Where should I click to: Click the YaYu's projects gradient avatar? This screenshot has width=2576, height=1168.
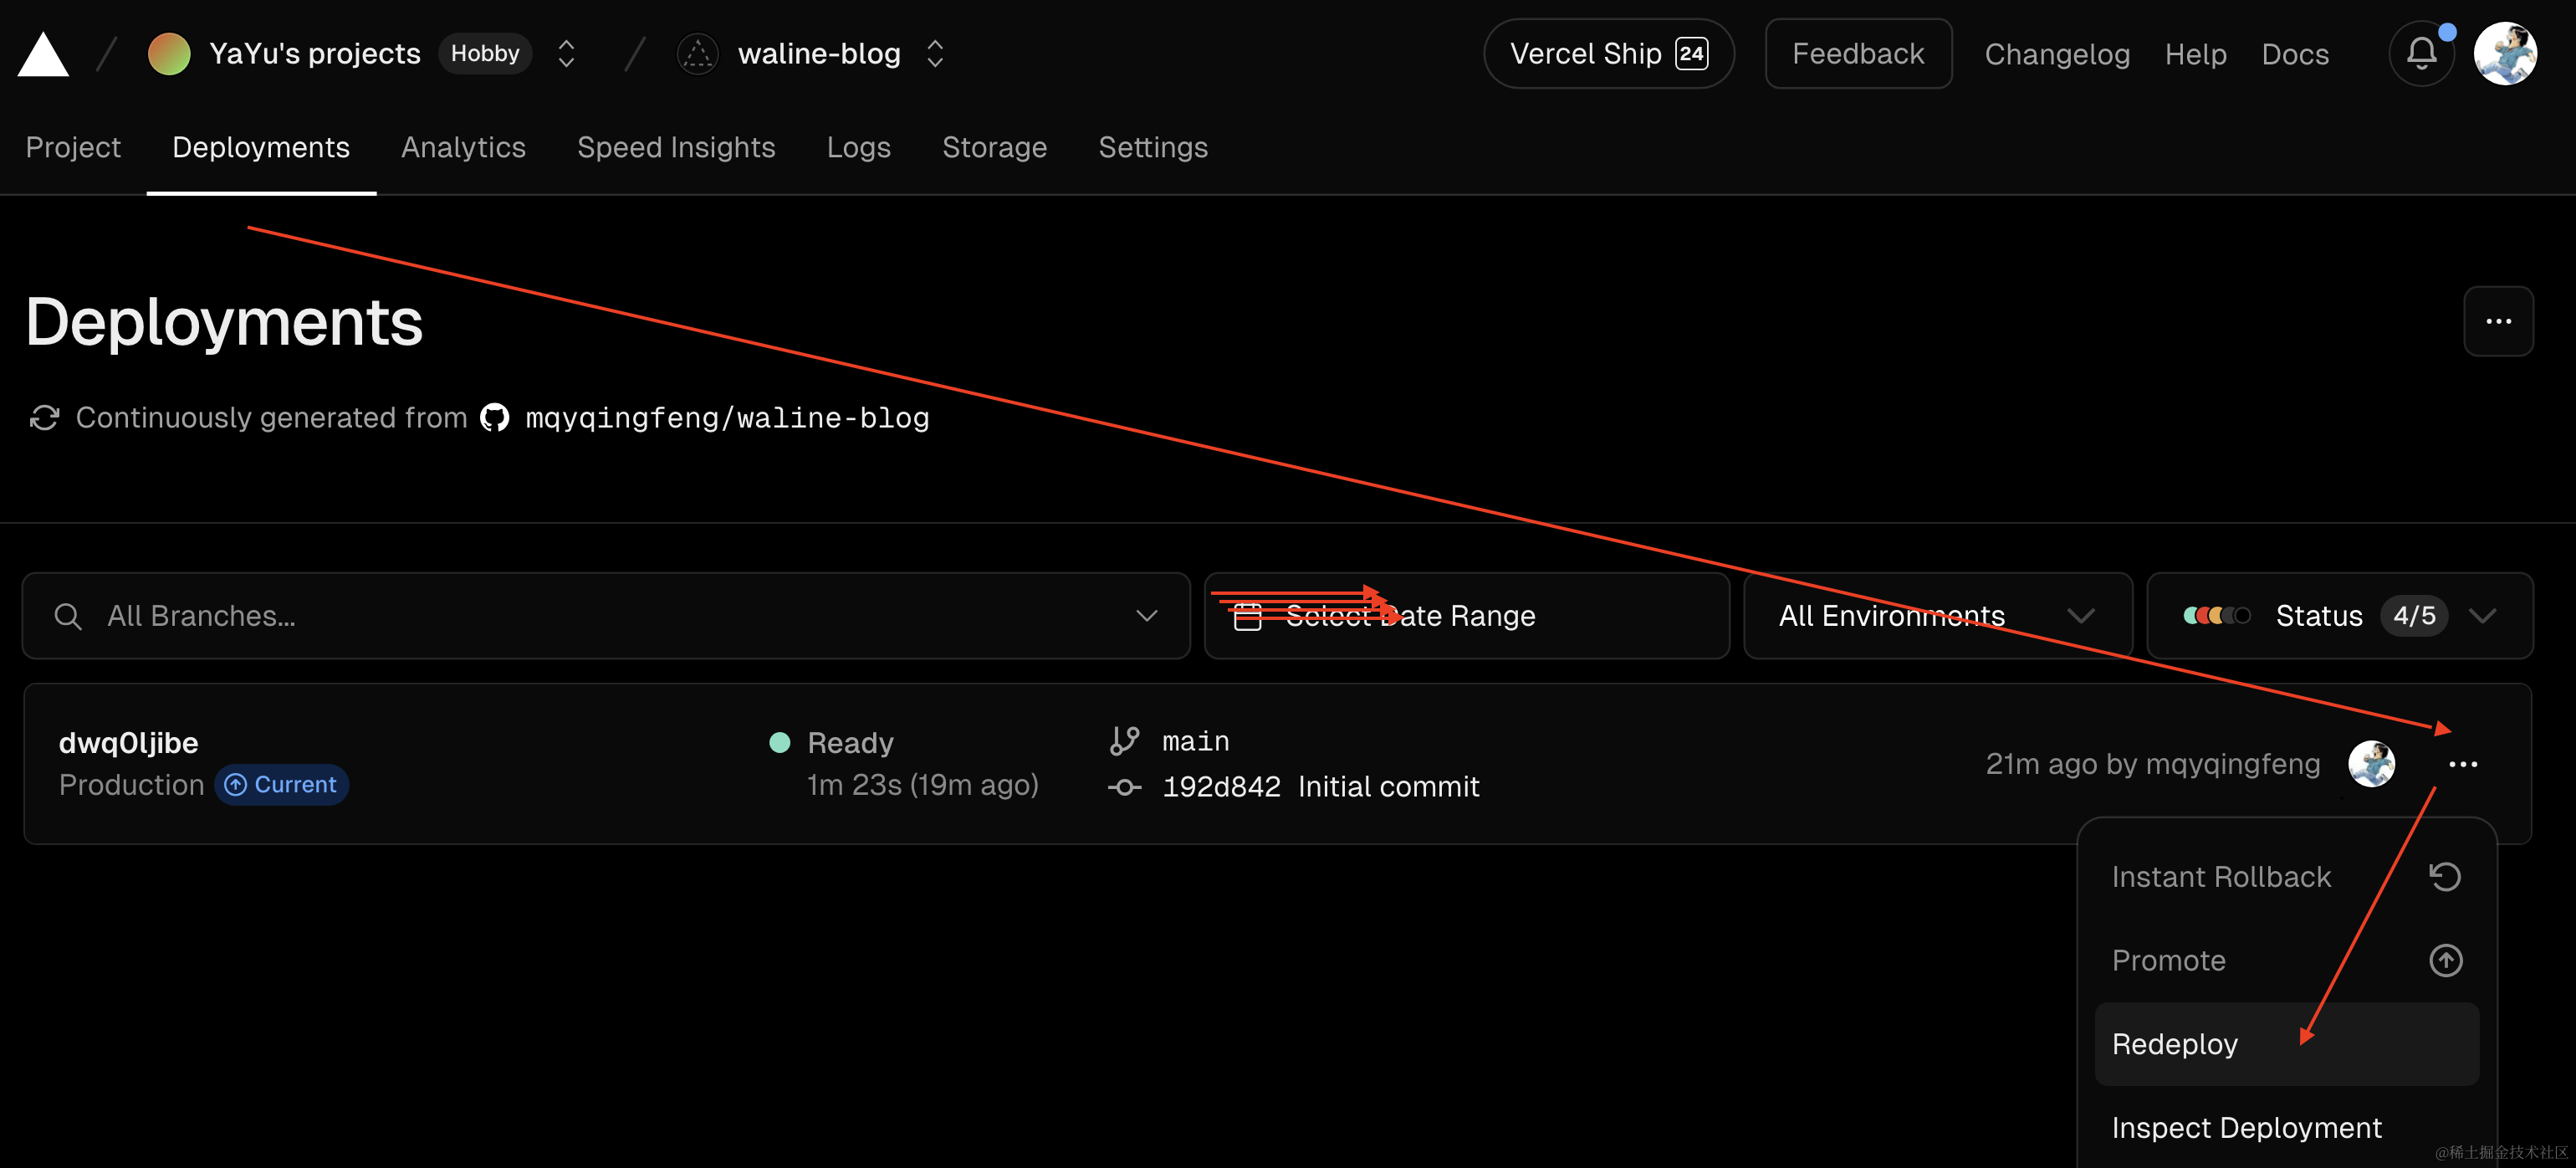coord(169,54)
